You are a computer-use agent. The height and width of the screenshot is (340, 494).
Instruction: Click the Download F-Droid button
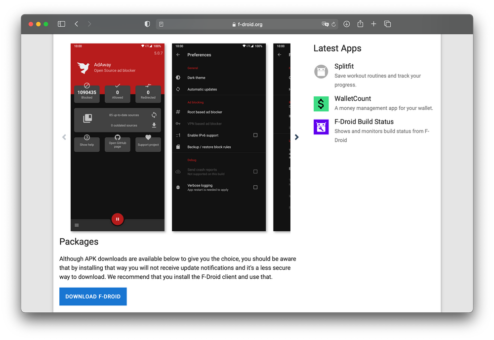(x=93, y=297)
